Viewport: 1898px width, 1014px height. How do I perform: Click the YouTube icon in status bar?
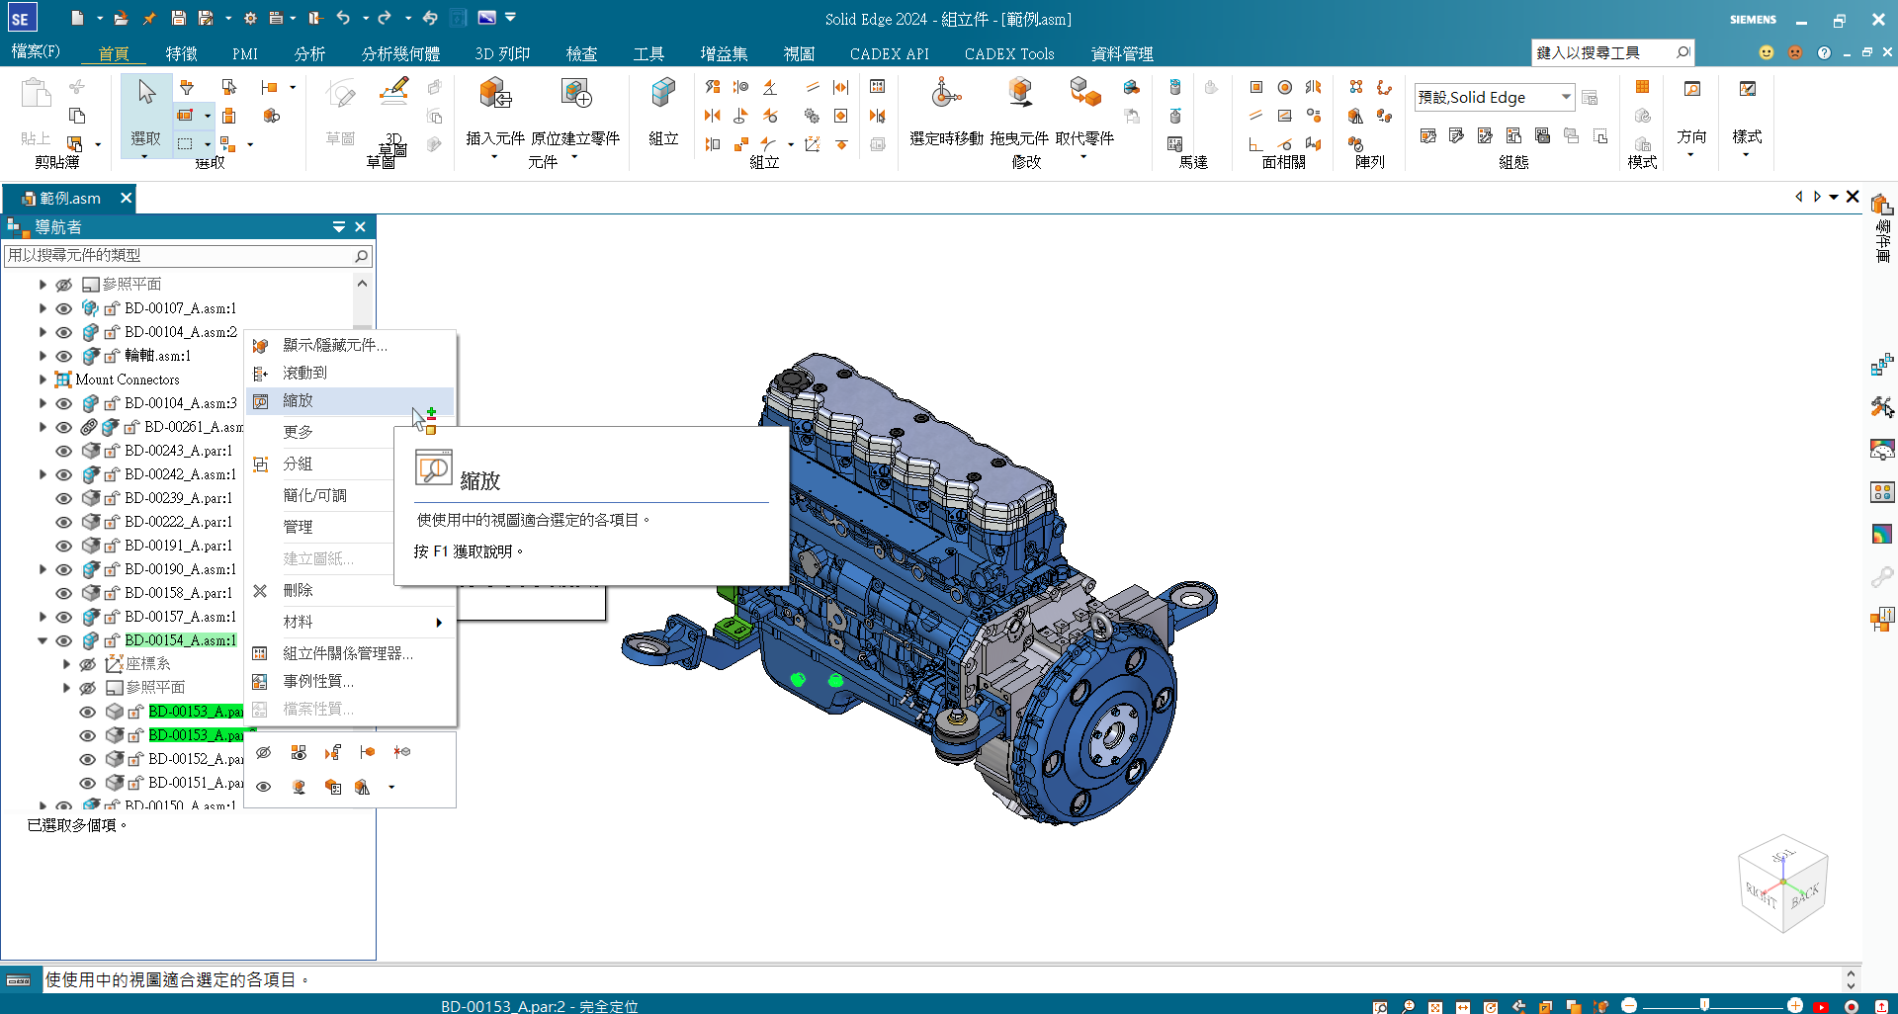(x=1821, y=1007)
